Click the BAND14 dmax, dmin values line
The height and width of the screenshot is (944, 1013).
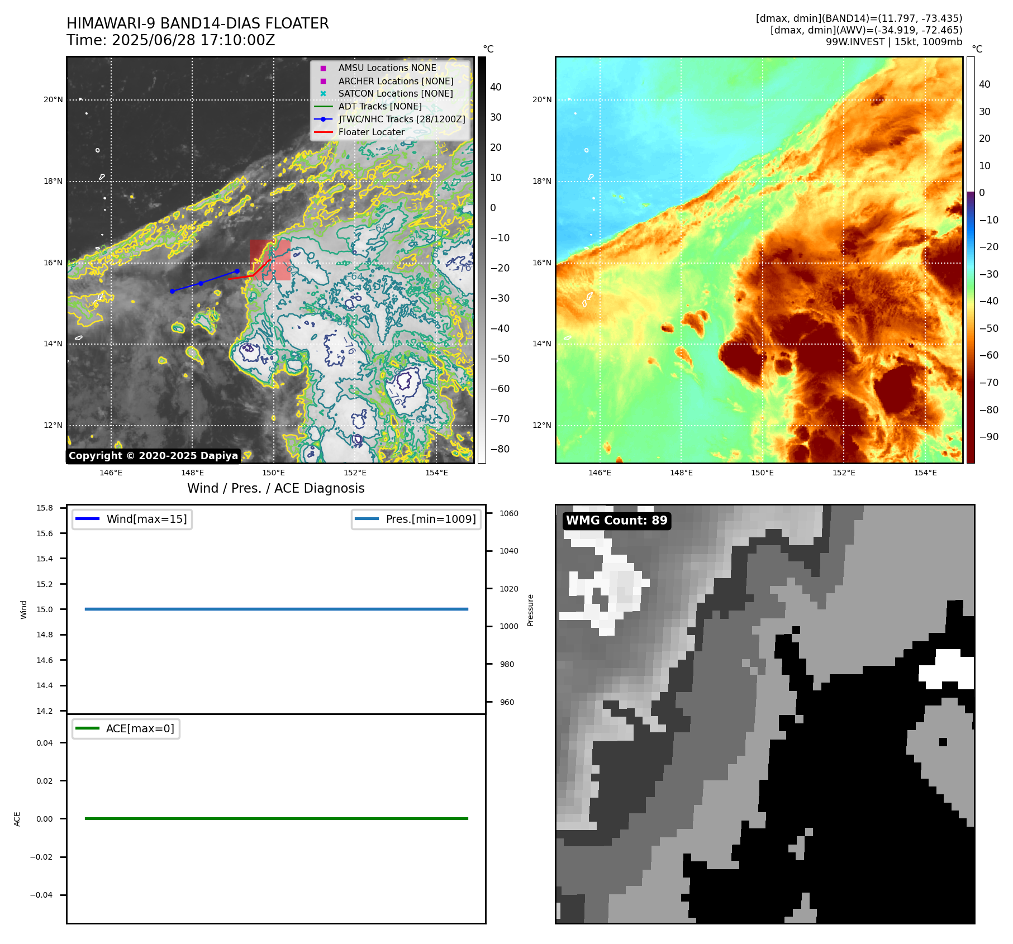click(859, 18)
